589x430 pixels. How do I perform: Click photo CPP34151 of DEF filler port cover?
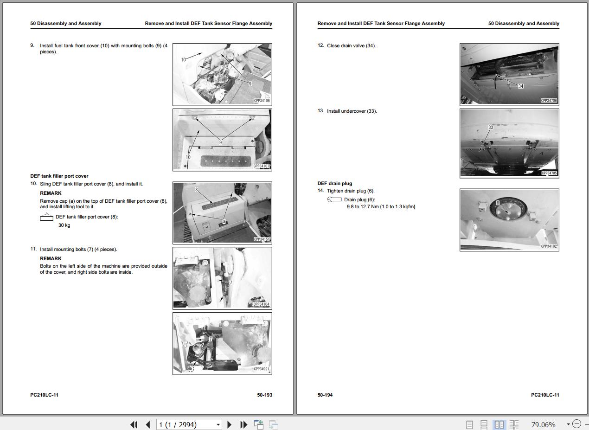pos(222,212)
